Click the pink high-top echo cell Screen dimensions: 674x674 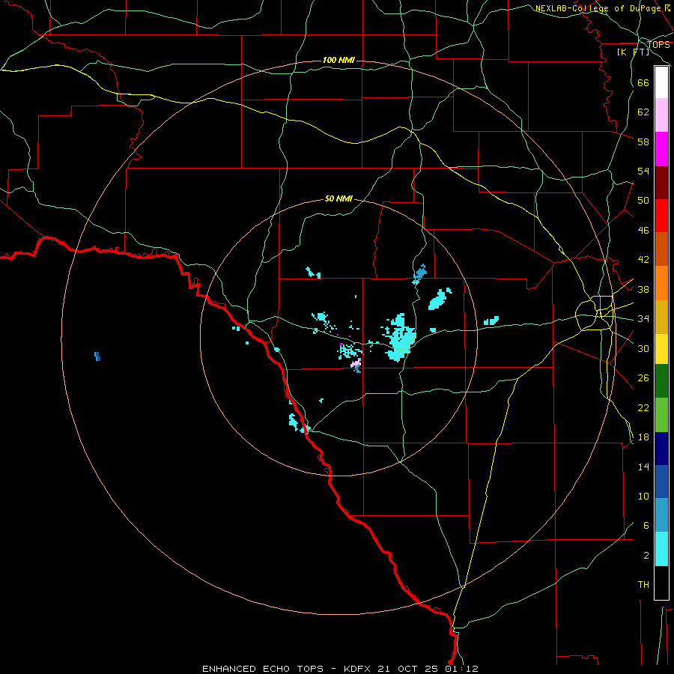point(356,364)
